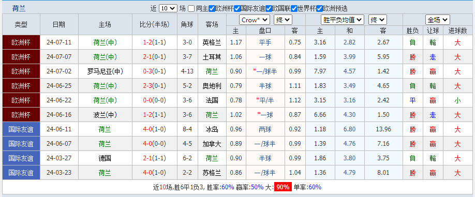Click 奥地利 away team name
The height and width of the screenshot is (197, 475).
coord(212,86)
